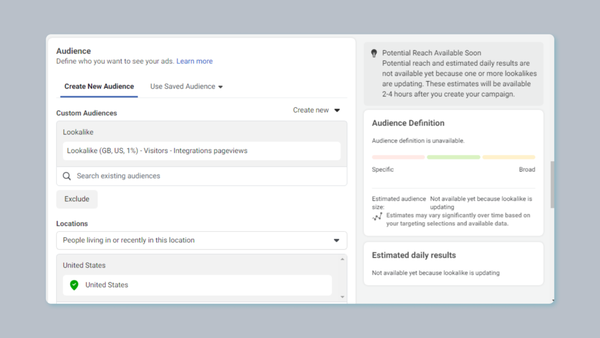Click the green location pin for United States

click(x=74, y=285)
